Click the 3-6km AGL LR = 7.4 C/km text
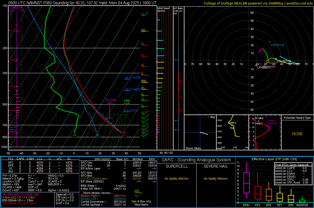The image size is (314, 208). tap(18, 197)
